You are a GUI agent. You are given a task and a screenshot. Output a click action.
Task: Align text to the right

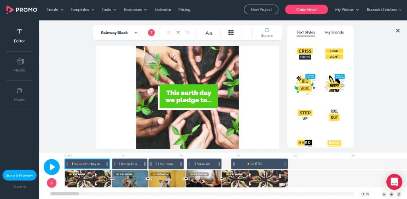(x=187, y=33)
